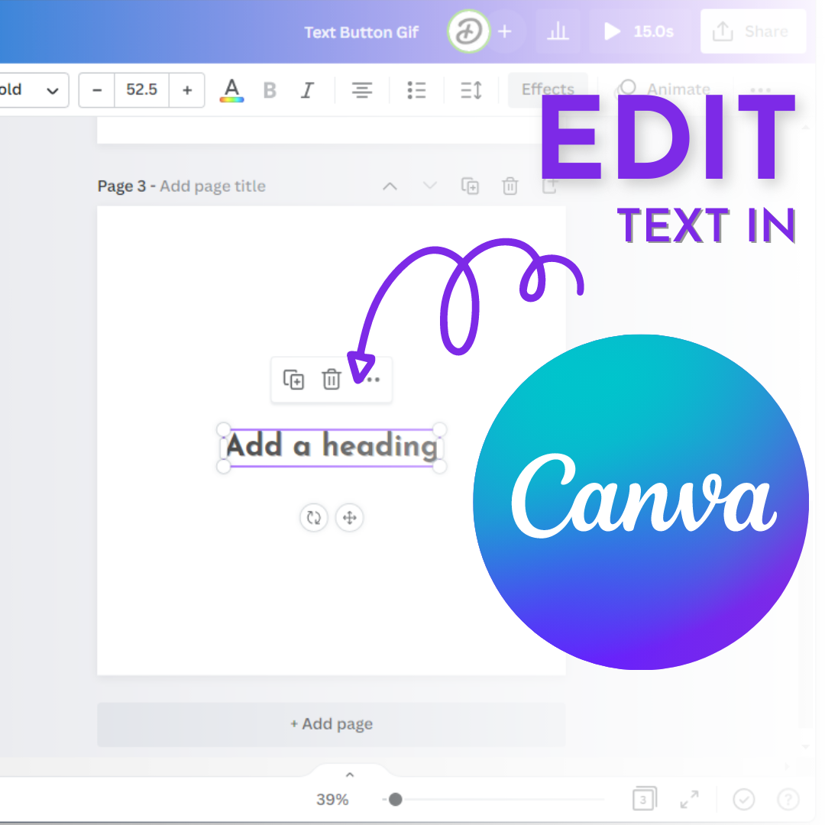The image size is (825, 825).
Task: Delete Page 3 using its trash icon
Action: click(510, 186)
